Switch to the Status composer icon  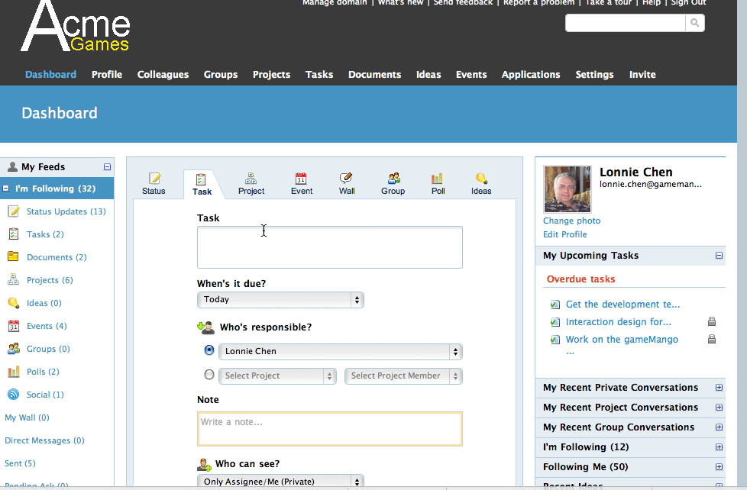point(154,179)
